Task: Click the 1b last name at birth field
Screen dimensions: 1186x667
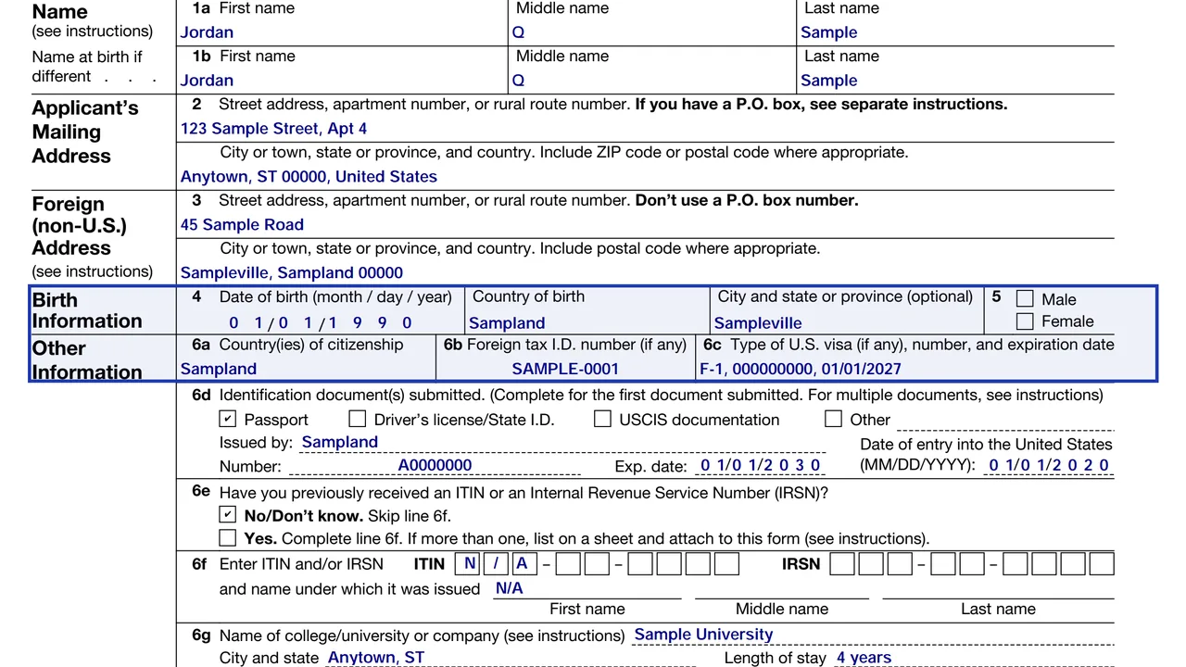Action: coord(955,81)
